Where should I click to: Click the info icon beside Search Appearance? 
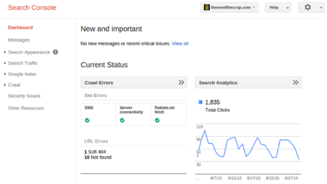[x=55, y=52]
